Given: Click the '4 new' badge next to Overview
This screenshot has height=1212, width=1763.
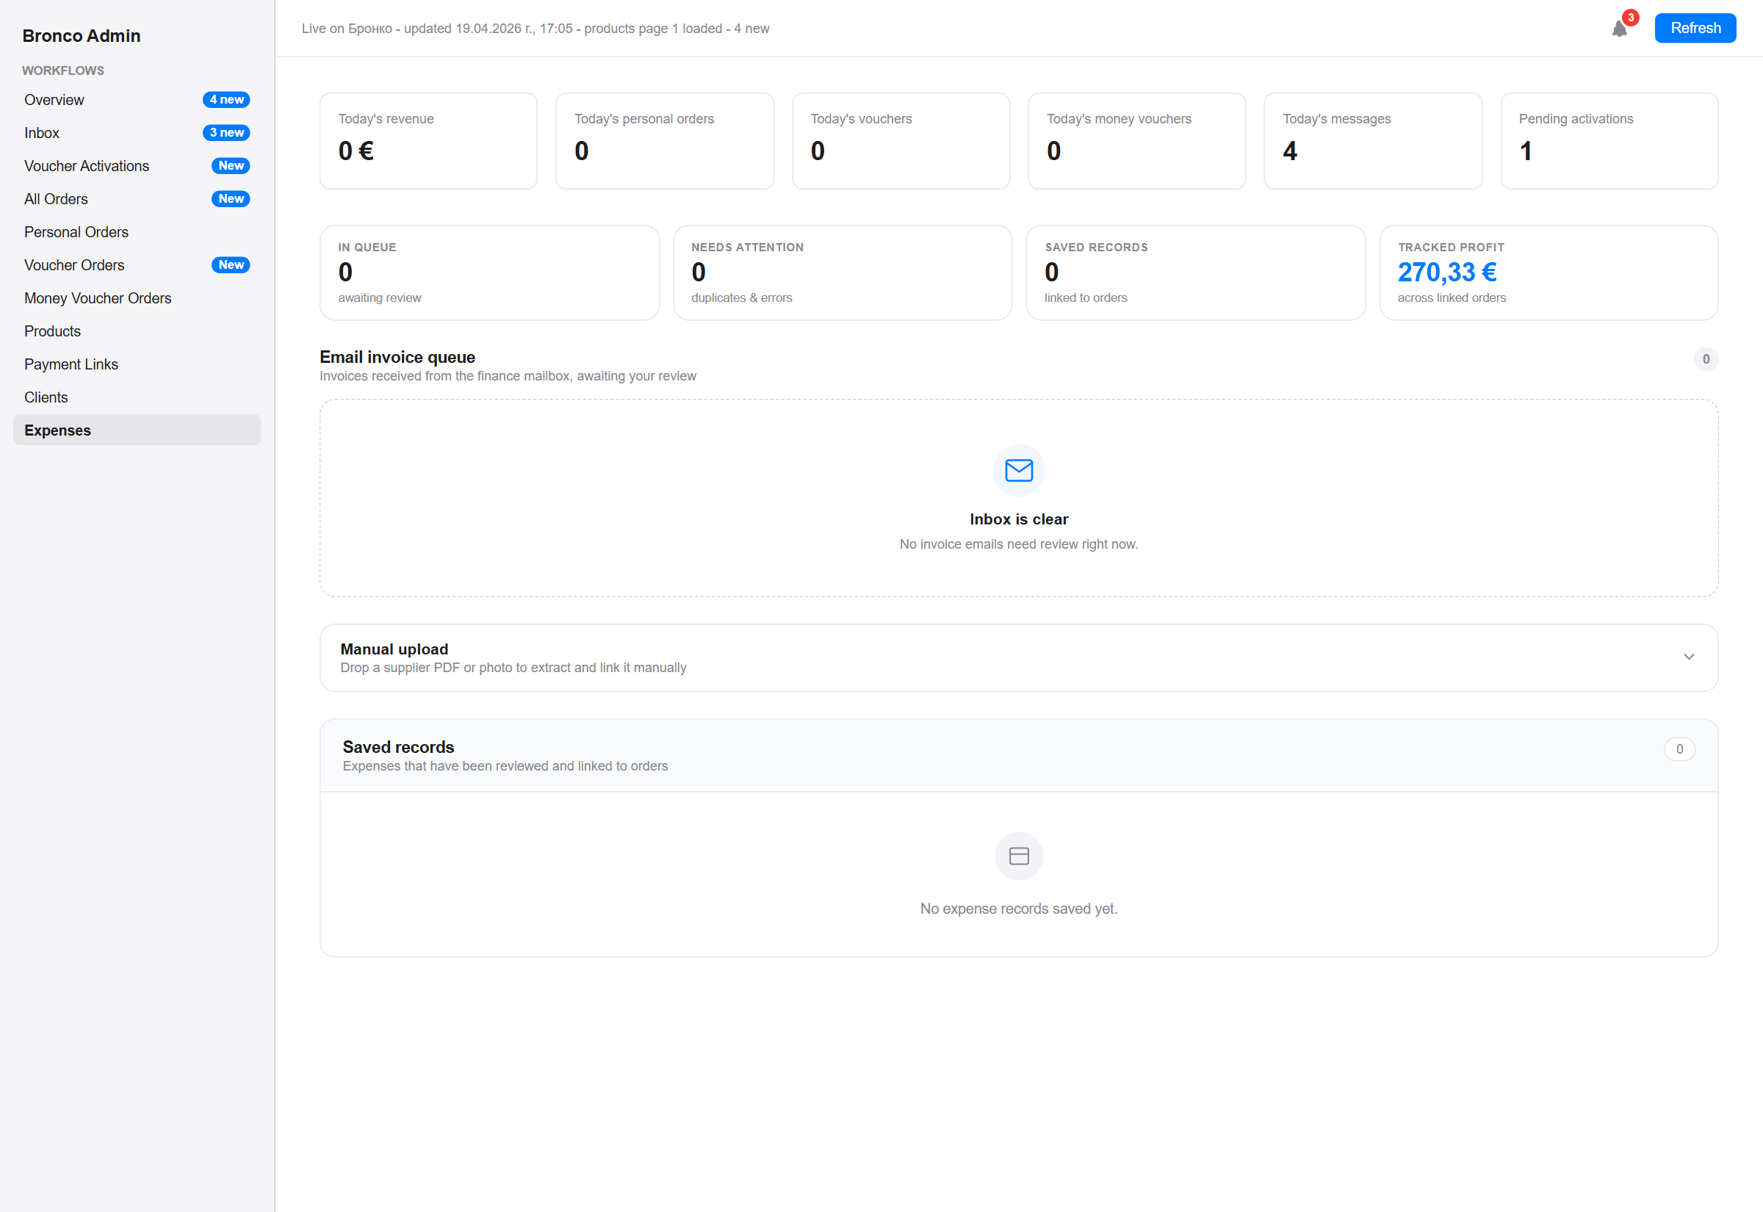Looking at the screenshot, I should [x=226, y=99].
